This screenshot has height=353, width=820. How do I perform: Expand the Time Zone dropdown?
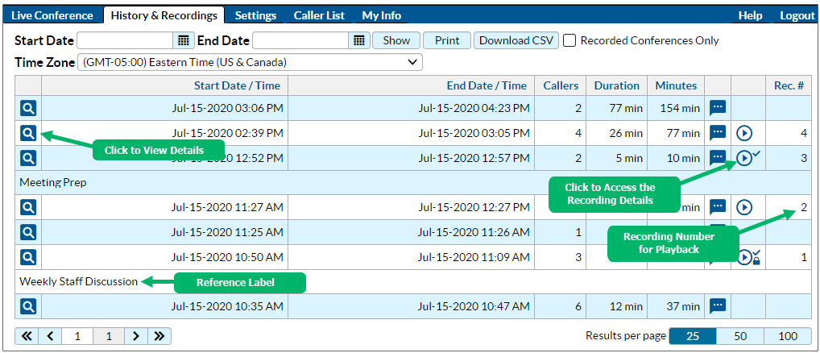point(250,62)
